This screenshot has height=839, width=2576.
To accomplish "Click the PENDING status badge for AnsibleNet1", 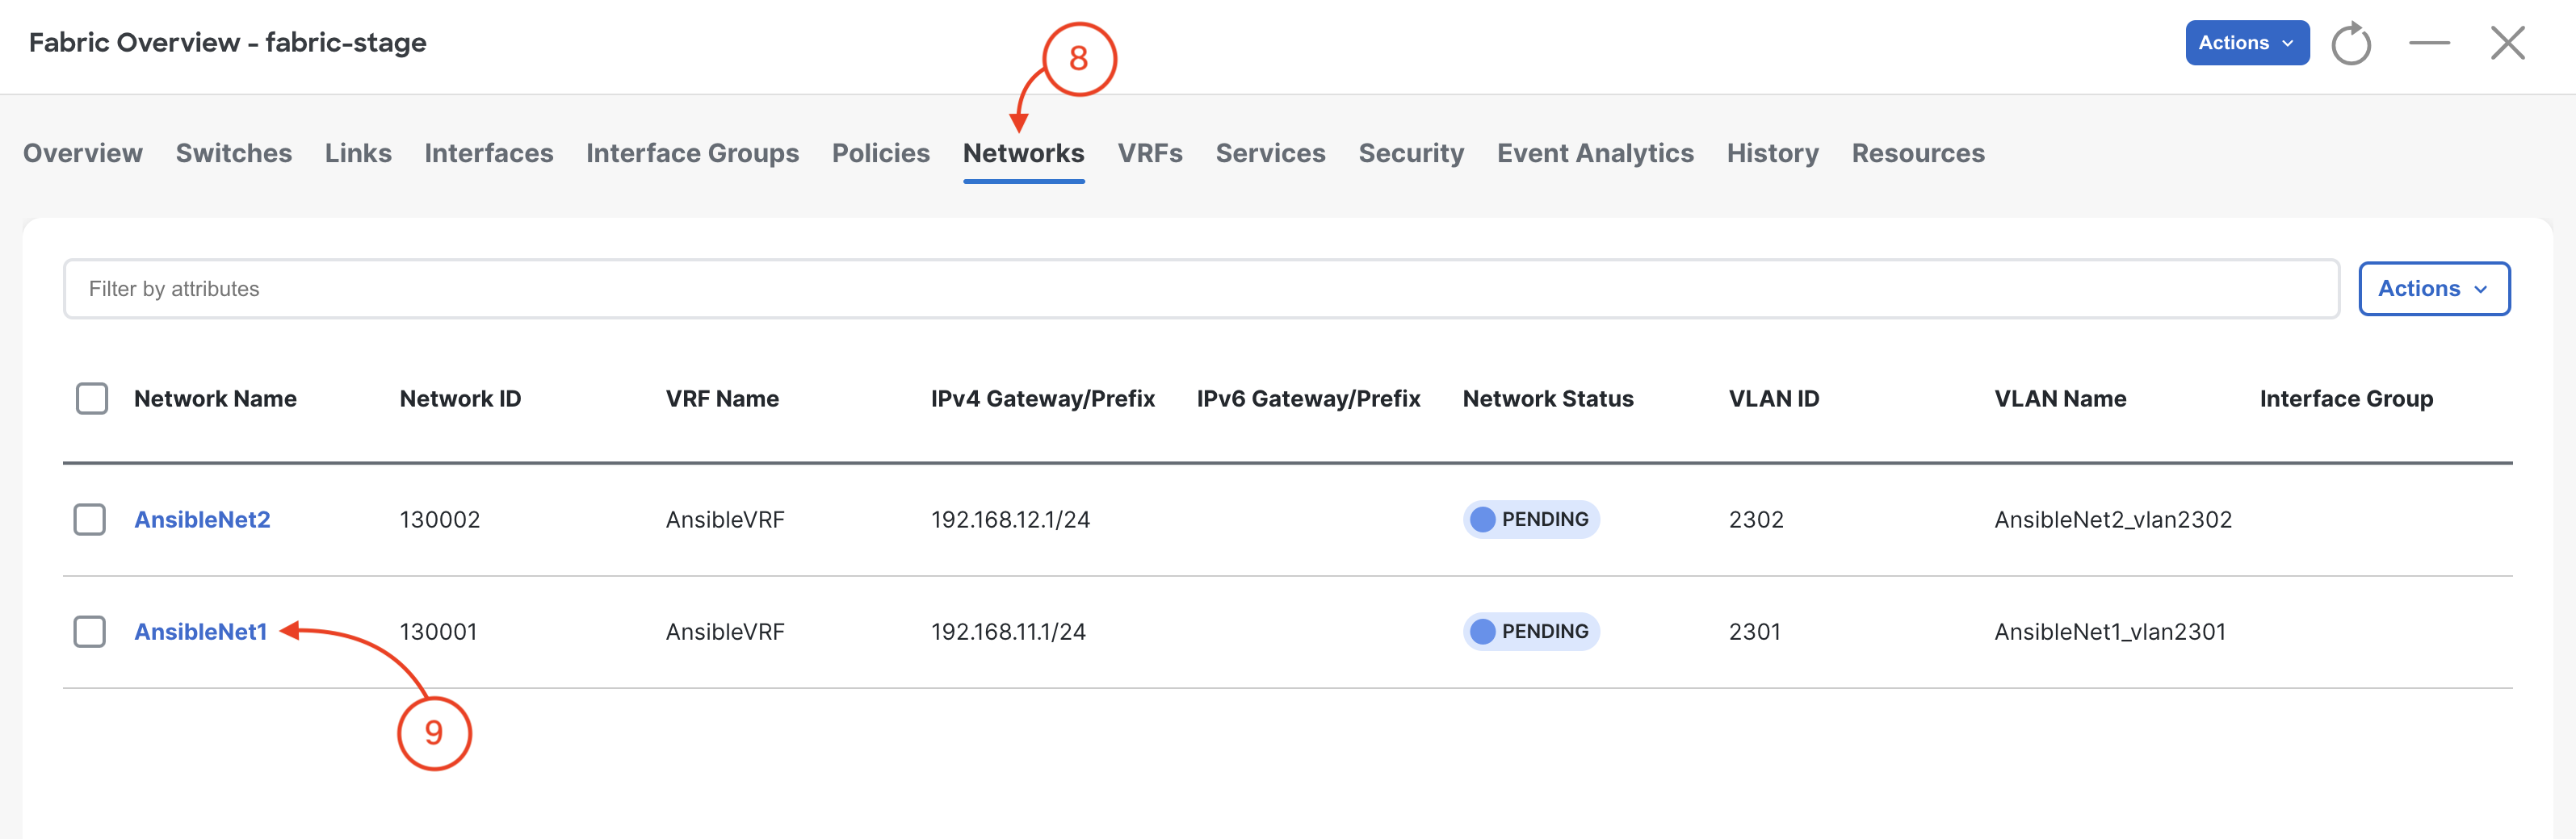I will pos(1531,631).
